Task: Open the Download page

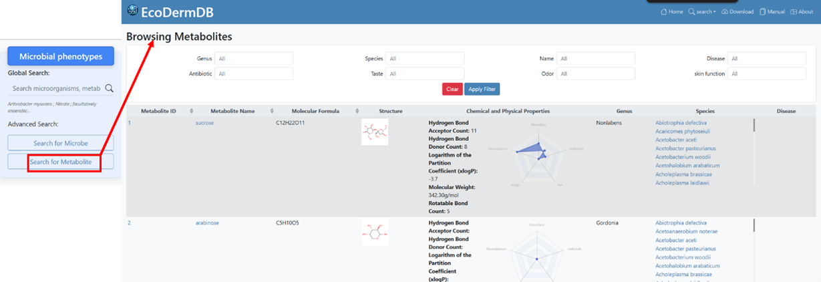Action: pyautogui.click(x=737, y=12)
